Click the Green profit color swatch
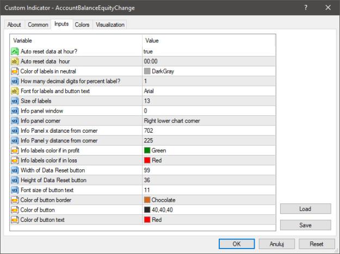This screenshot has height=254, width=340. (x=147, y=150)
